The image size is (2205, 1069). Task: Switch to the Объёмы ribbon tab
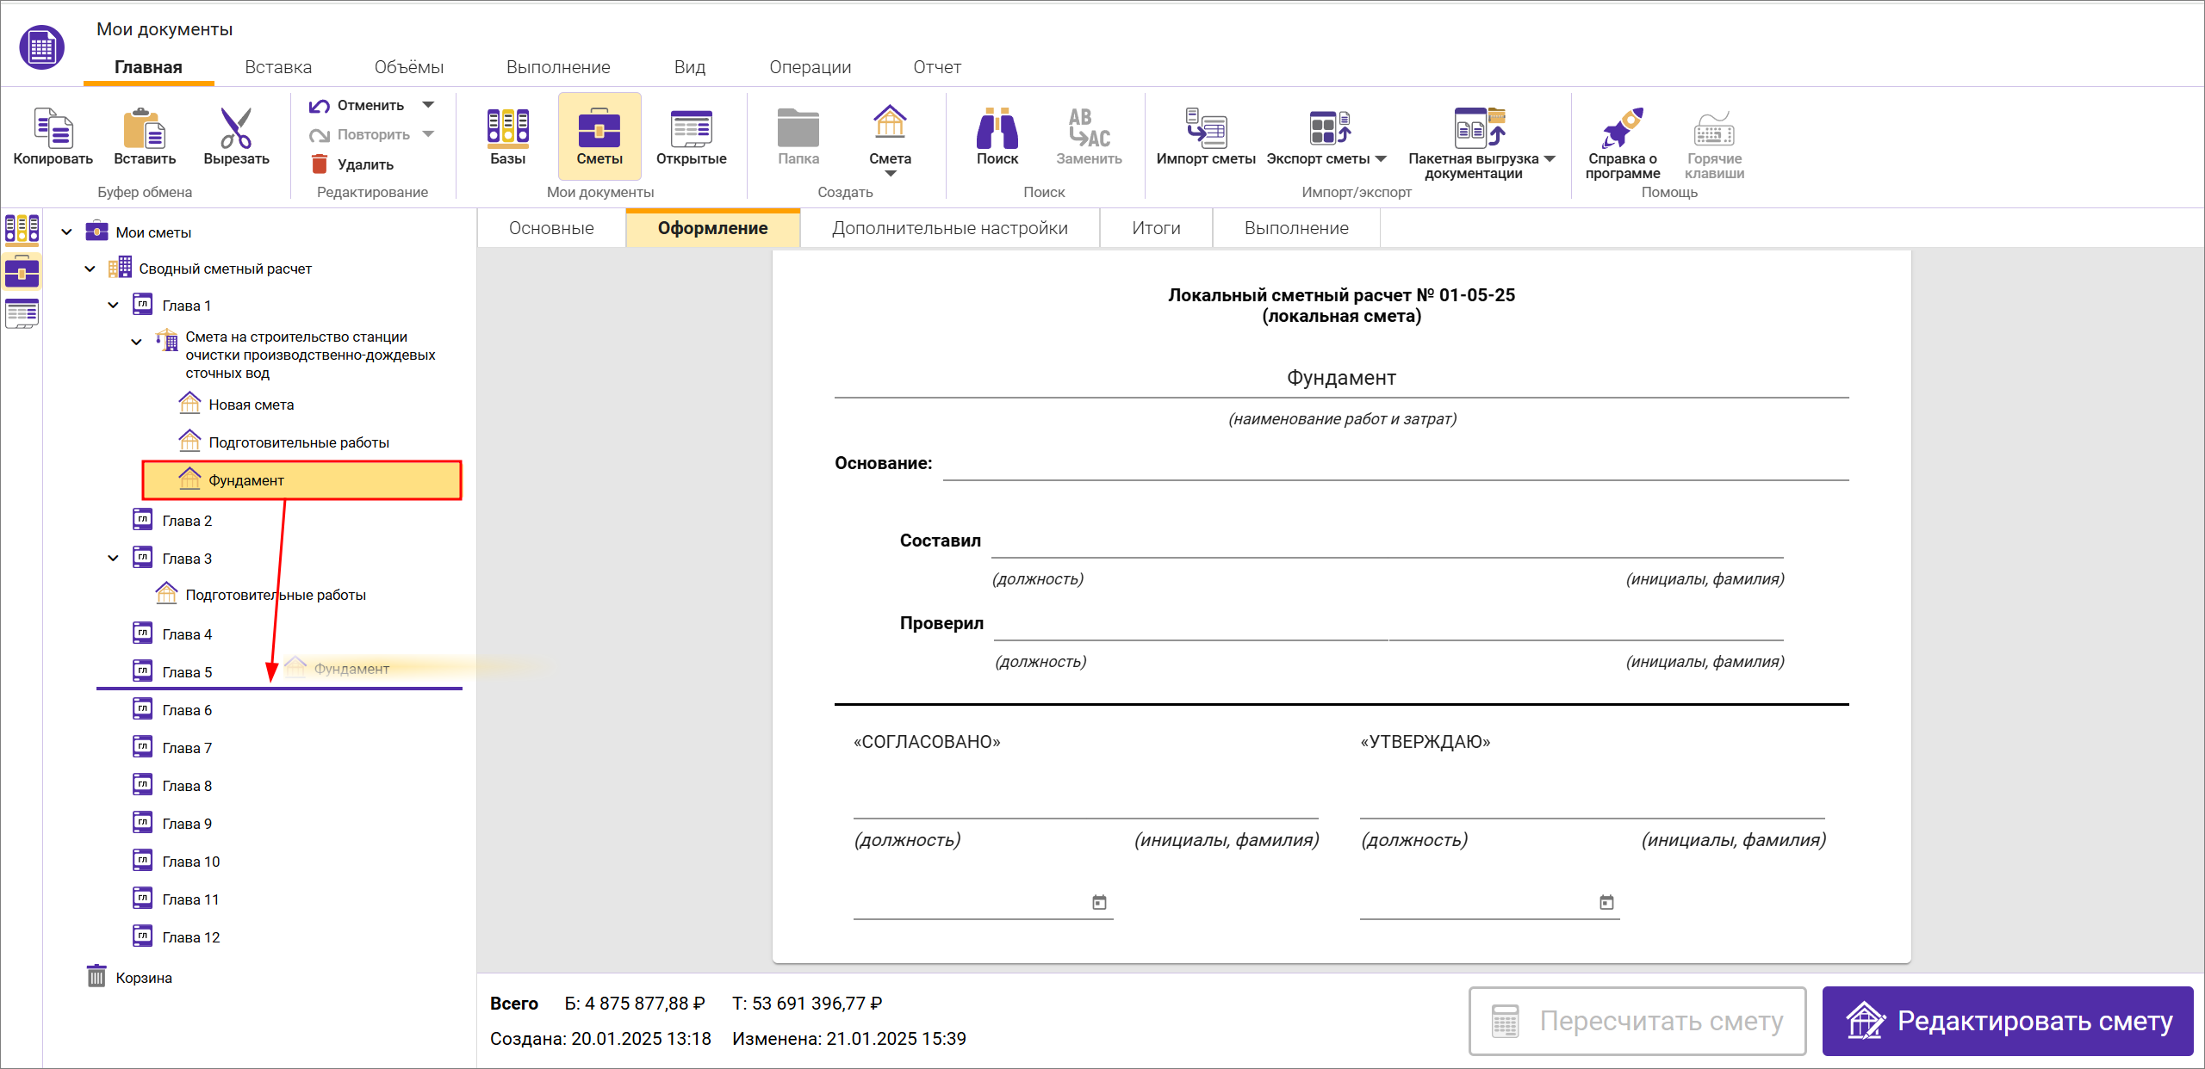coord(408,67)
